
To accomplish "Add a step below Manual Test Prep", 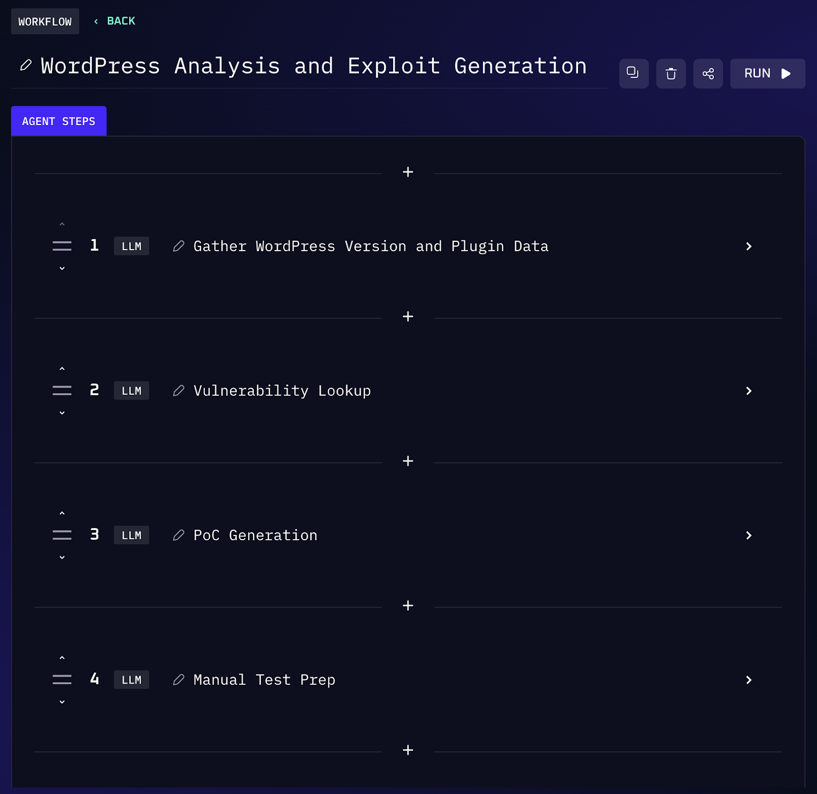I will [408, 750].
